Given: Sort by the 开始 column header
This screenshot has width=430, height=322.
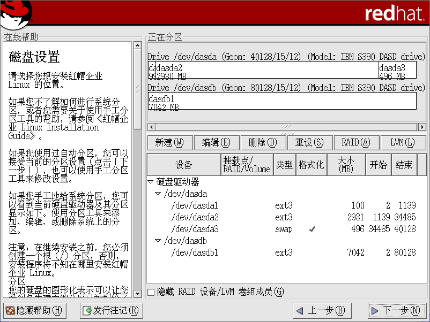Looking at the screenshot, I should [x=379, y=165].
